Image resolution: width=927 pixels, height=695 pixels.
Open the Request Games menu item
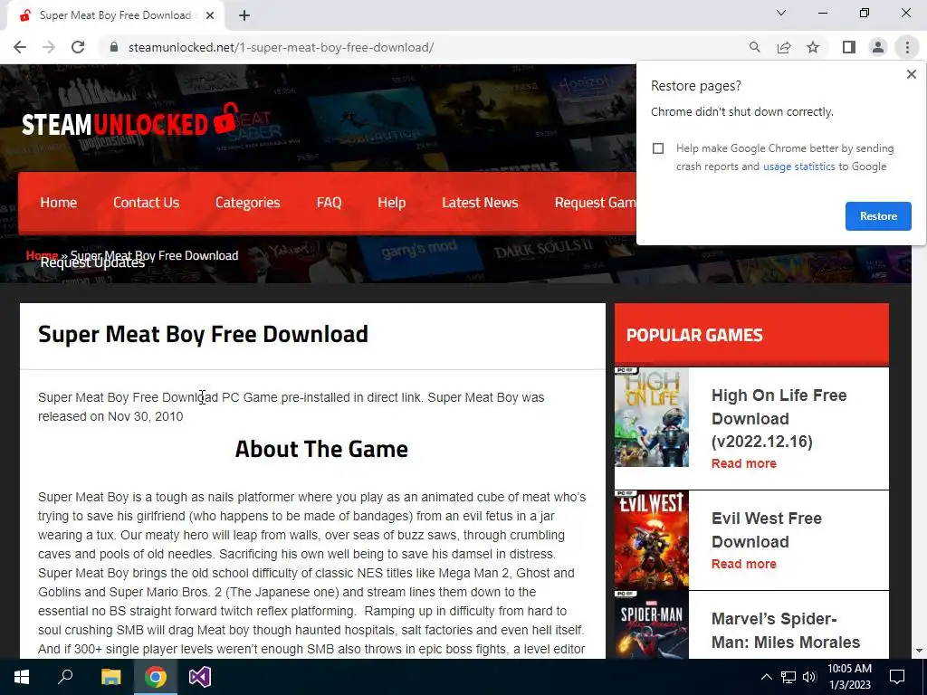[x=596, y=203]
